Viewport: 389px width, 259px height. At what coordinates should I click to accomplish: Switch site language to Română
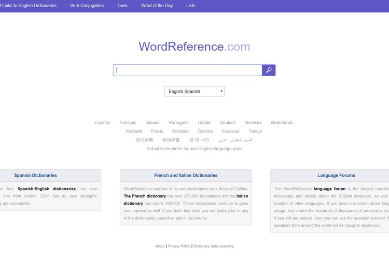[180, 131]
